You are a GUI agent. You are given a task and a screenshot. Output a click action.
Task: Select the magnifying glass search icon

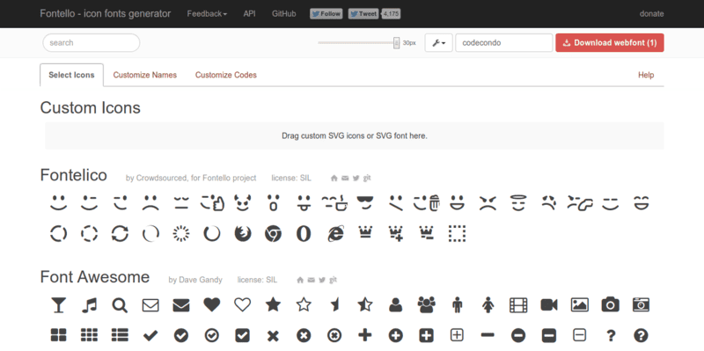click(x=120, y=305)
